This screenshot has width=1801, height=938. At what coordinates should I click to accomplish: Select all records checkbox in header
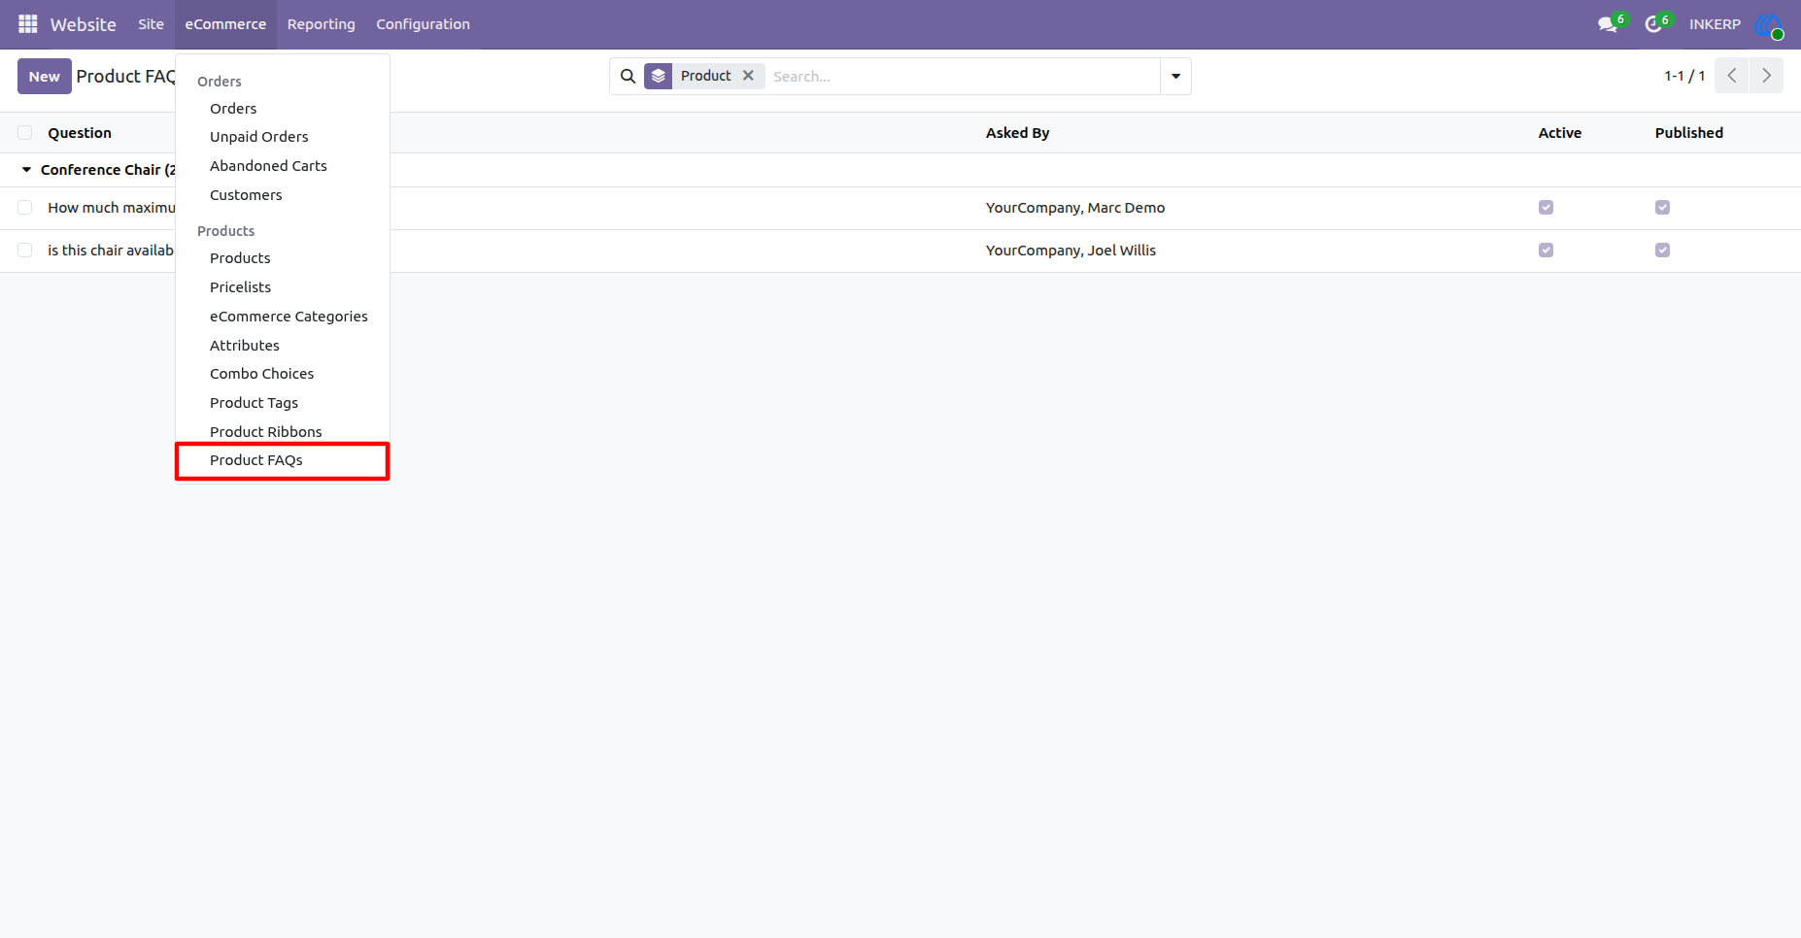tap(25, 133)
